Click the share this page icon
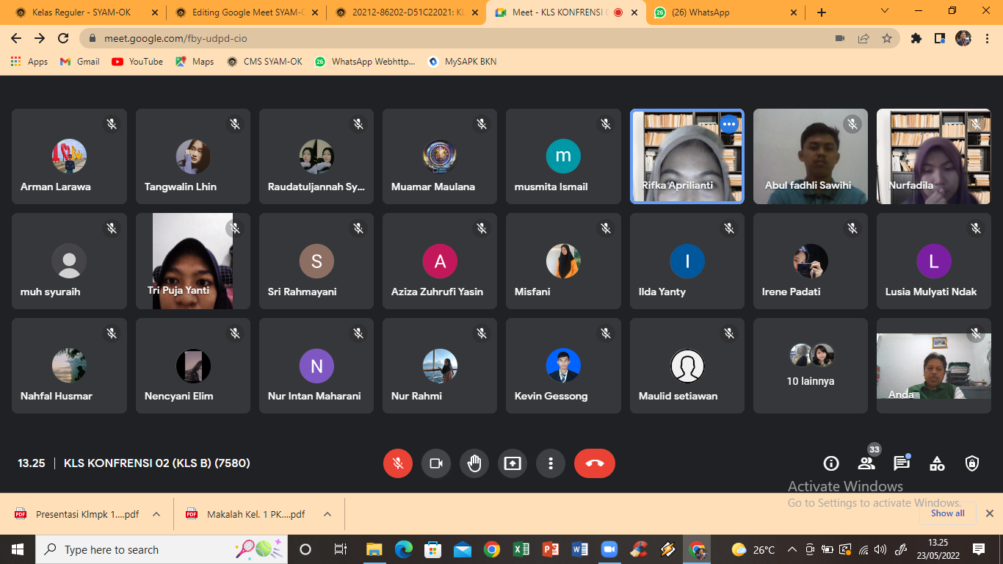This screenshot has width=1003, height=564. [x=863, y=38]
